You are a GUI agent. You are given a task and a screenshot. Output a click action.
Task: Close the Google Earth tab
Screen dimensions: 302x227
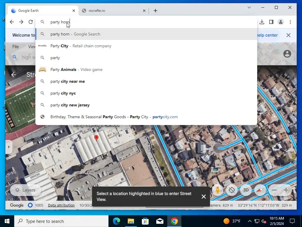[73, 11]
